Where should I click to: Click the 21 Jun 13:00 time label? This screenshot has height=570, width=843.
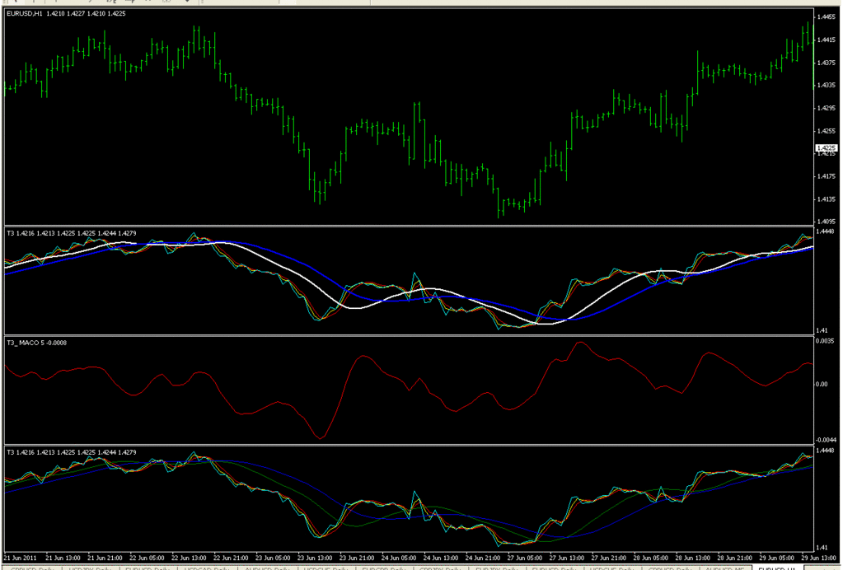click(x=63, y=558)
